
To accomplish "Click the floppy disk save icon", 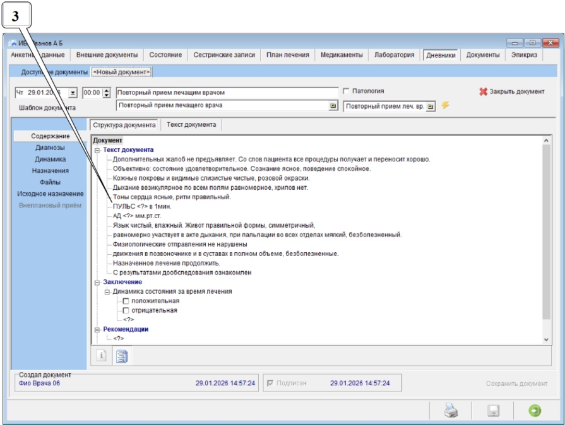I will click(493, 410).
